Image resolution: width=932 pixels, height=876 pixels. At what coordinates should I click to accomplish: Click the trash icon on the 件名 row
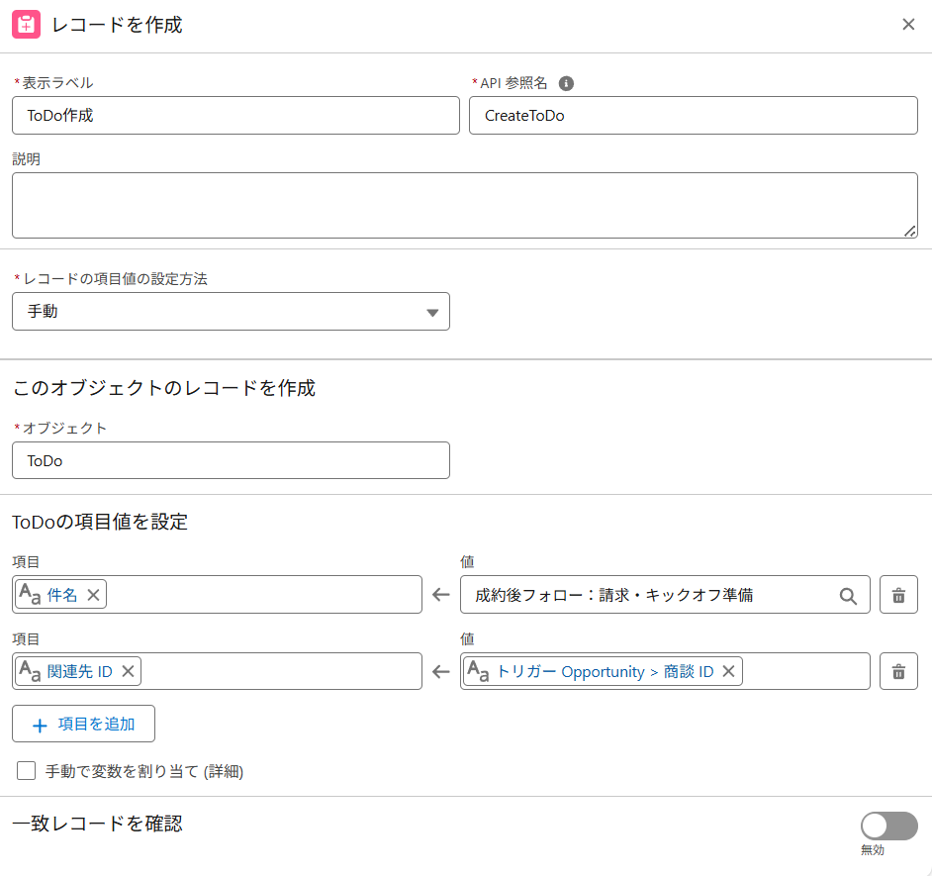898,595
